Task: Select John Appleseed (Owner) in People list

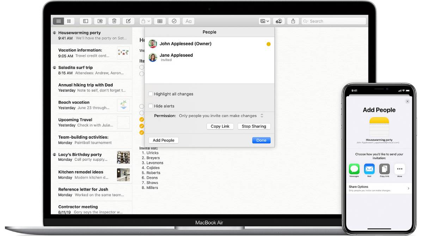Action: click(209, 44)
